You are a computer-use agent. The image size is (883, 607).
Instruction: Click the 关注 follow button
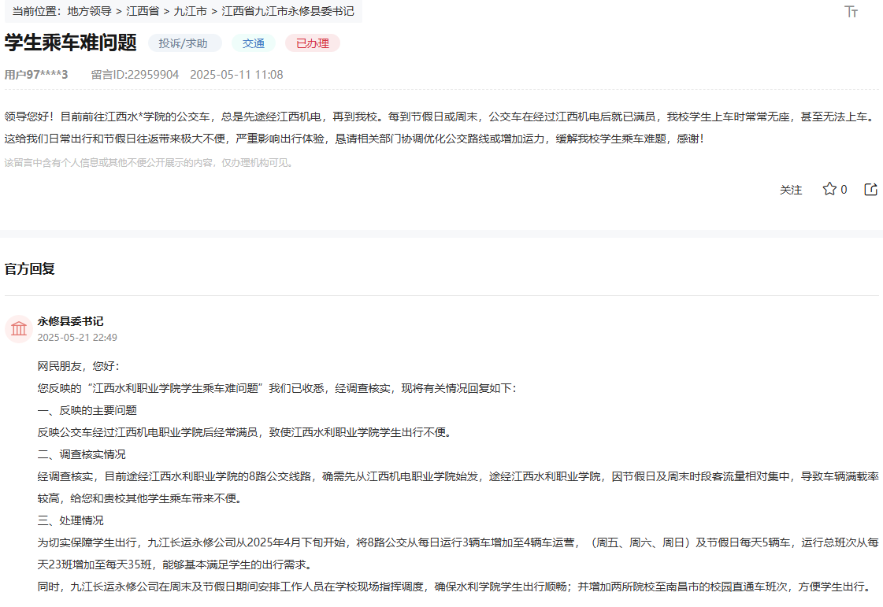(791, 190)
